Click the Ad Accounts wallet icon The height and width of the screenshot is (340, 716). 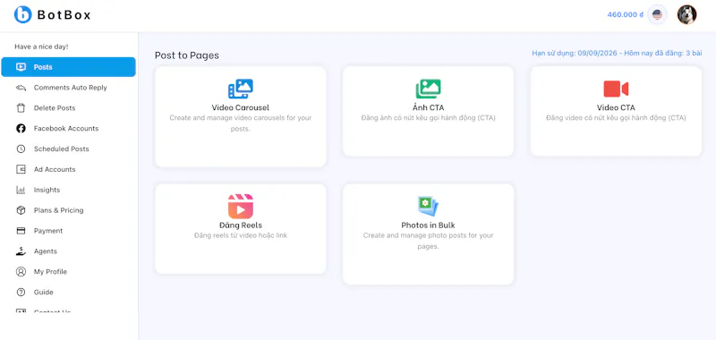[21, 169]
